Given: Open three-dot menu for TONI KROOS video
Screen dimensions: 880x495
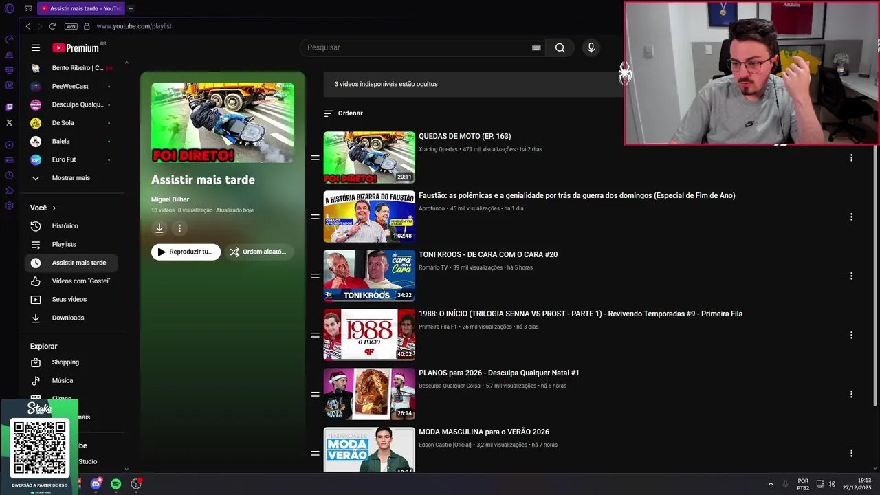Looking at the screenshot, I should pyautogui.click(x=851, y=276).
